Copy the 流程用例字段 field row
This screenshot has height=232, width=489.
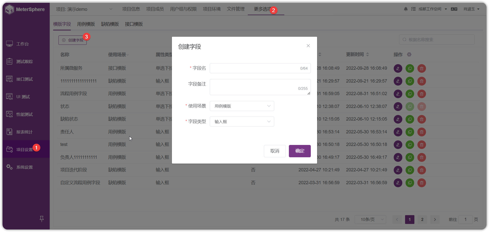(x=410, y=94)
